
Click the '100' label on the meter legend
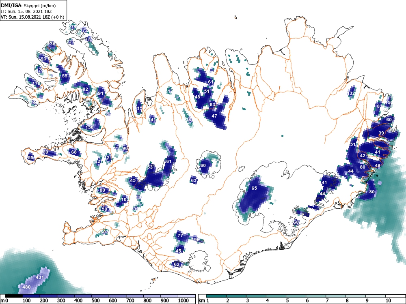pos(27,301)
